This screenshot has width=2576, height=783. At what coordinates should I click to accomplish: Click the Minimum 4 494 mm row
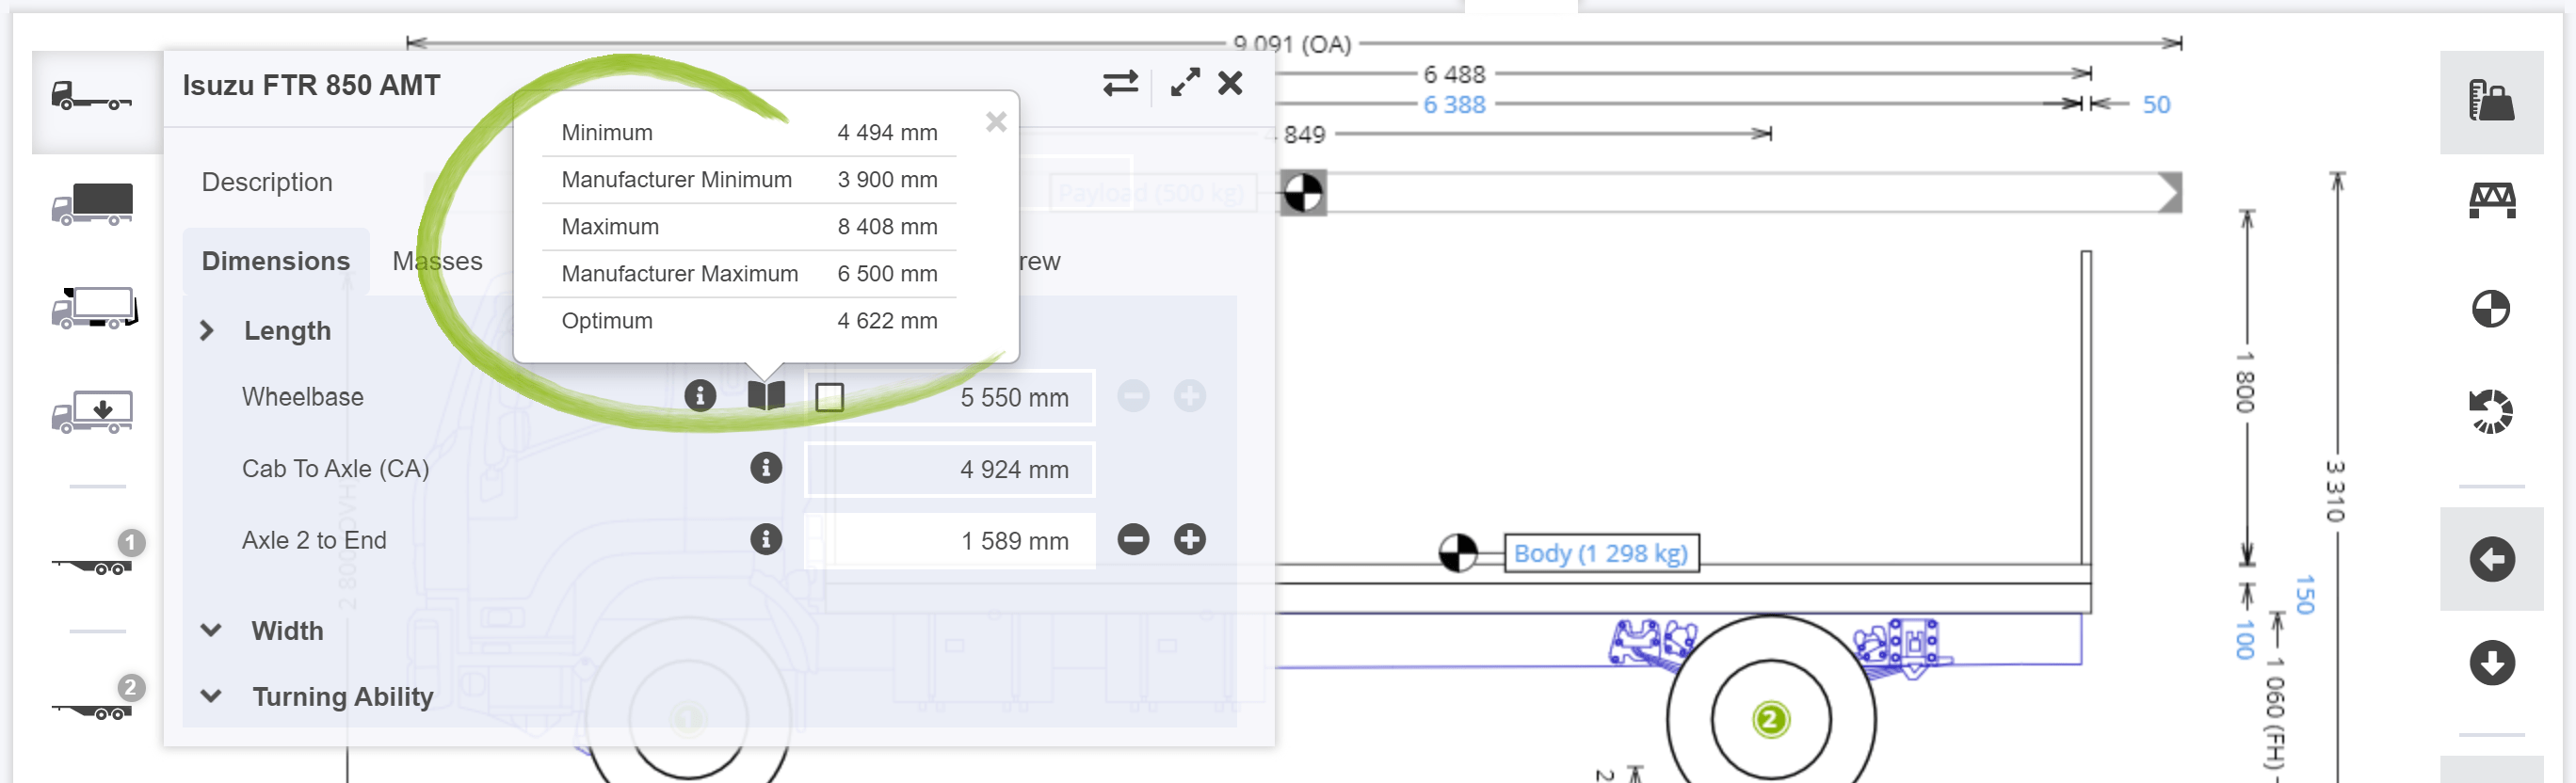(x=749, y=132)
